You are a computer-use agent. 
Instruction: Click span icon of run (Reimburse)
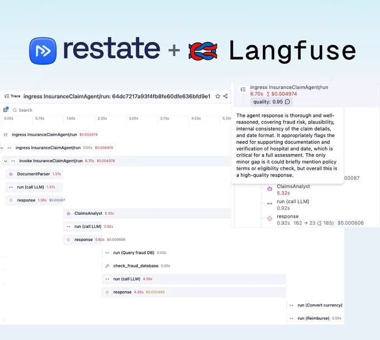click(292, 318)
